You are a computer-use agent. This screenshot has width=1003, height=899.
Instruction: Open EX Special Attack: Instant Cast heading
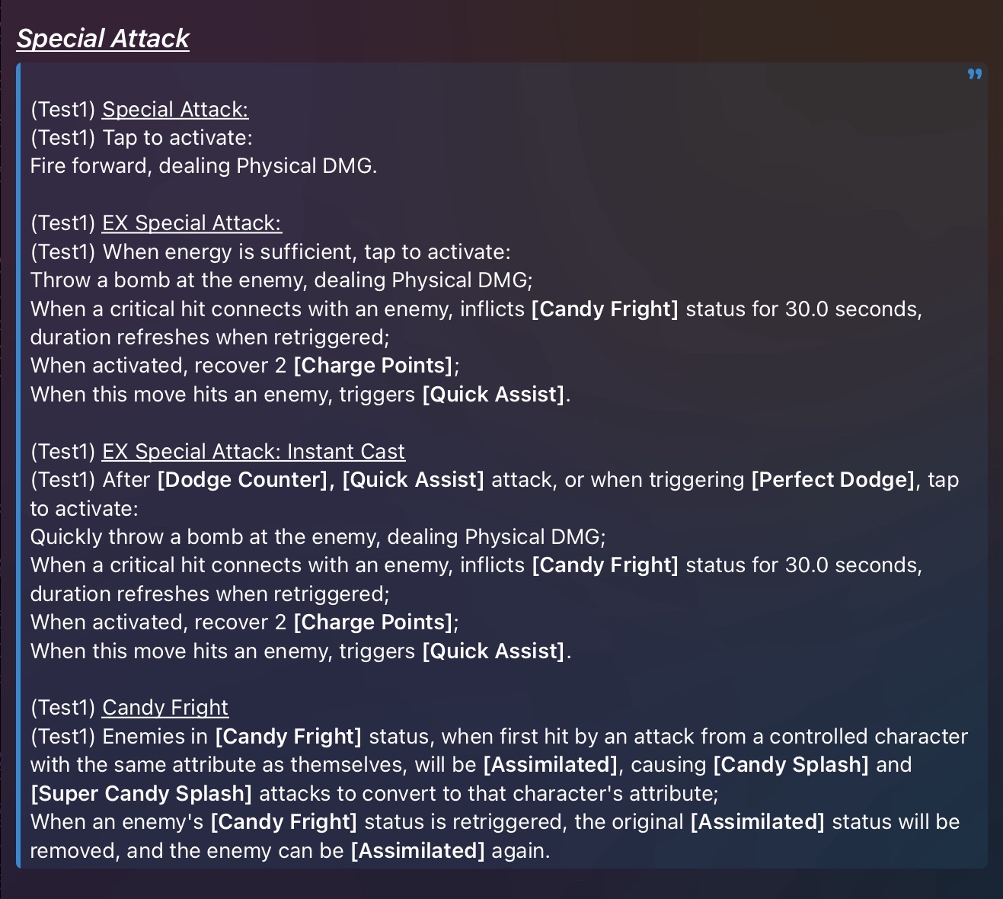pyautogui.click(x=254, y=451)
